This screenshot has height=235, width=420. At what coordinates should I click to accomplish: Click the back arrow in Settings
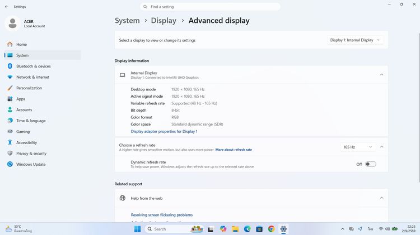7,7
